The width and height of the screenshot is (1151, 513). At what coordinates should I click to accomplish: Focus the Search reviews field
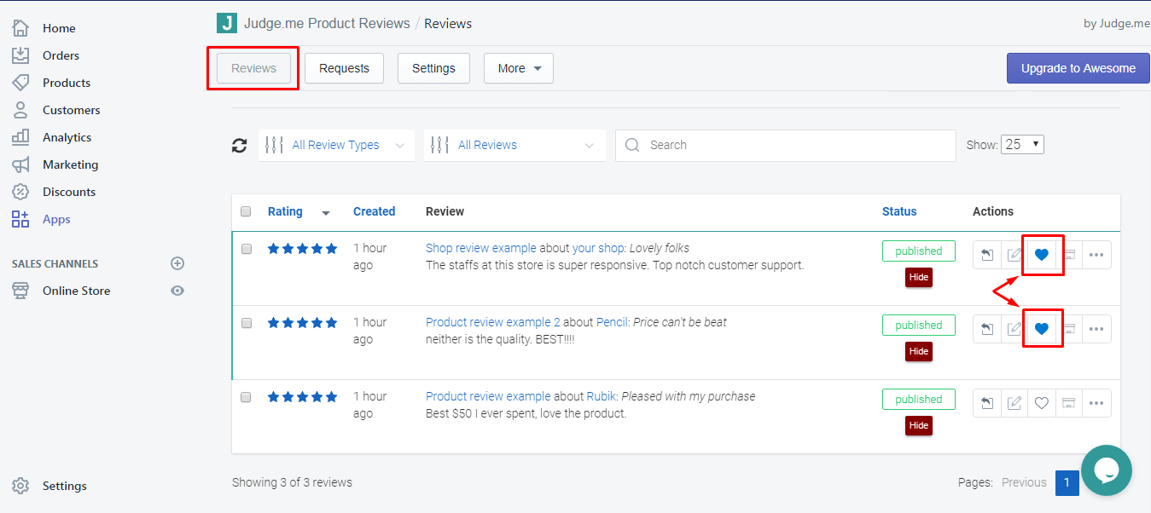point(786,145)
